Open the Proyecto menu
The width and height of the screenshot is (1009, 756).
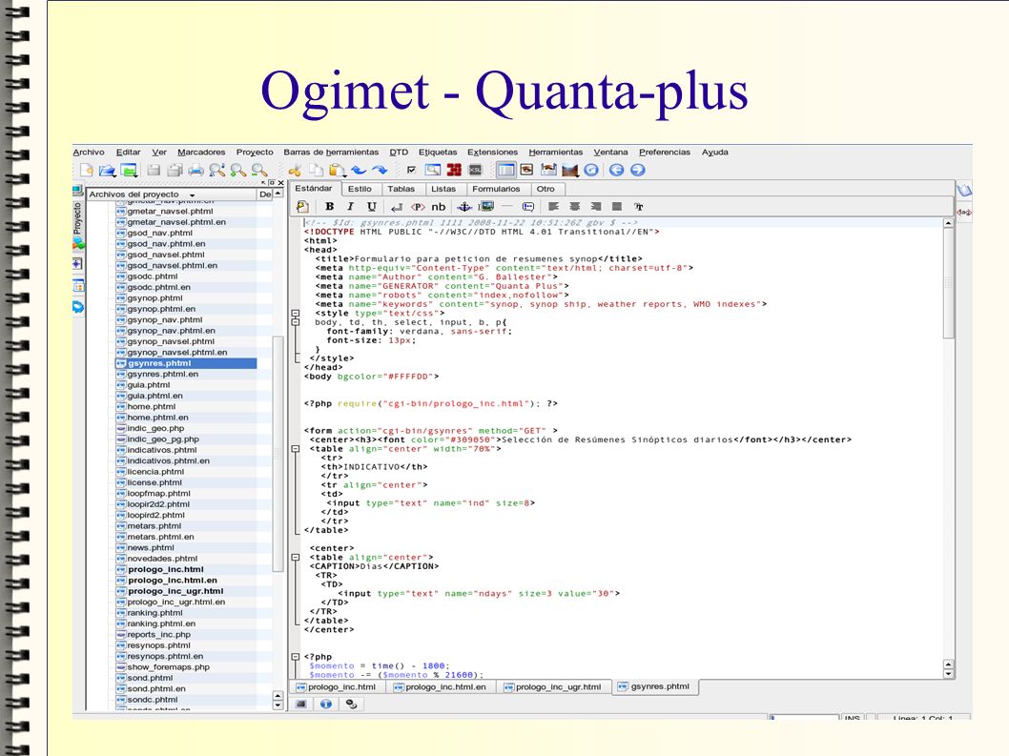(x=255, y=153)
